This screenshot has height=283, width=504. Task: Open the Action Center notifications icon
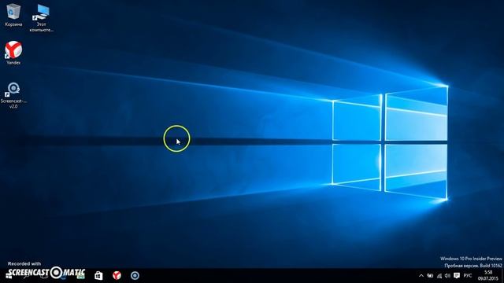click(457, 276)
